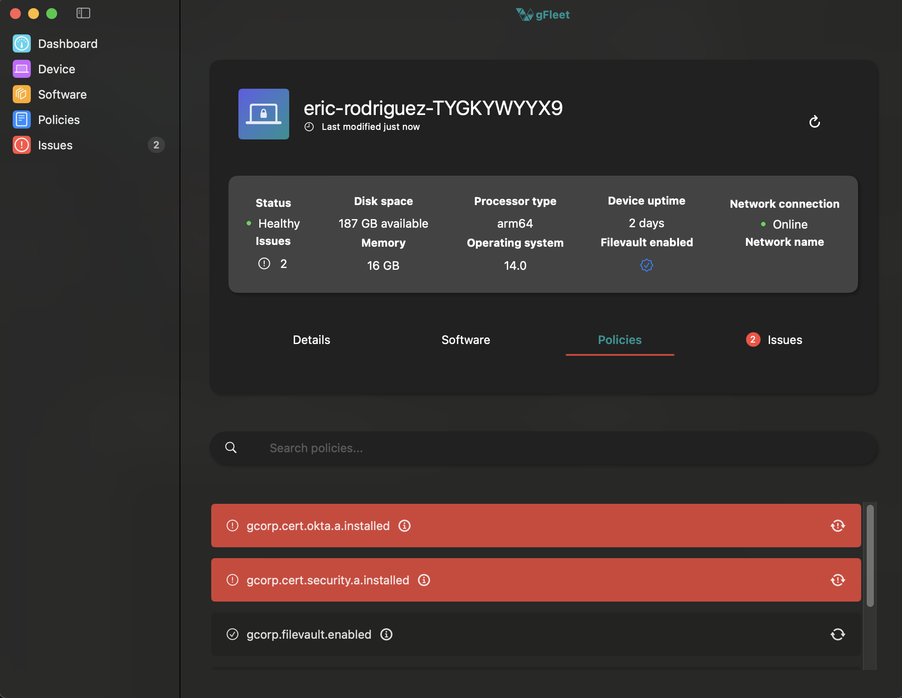Click the policies list scrollbar
Image resolution: width=902 pixels, height=698 pixels.
(x=870, y=556)
